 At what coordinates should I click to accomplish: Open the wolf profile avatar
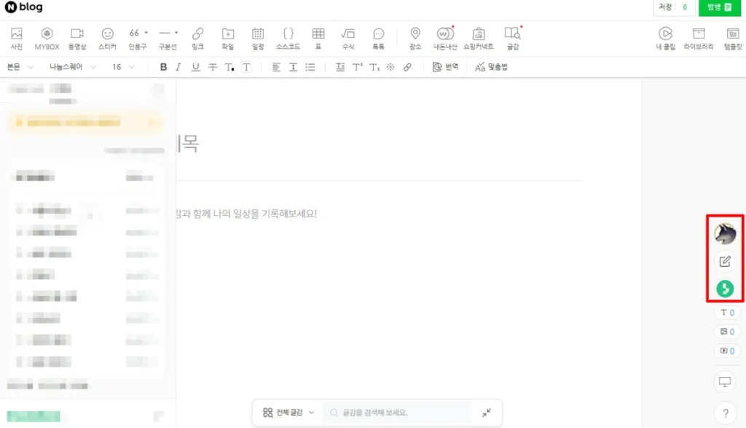[725, 234]
